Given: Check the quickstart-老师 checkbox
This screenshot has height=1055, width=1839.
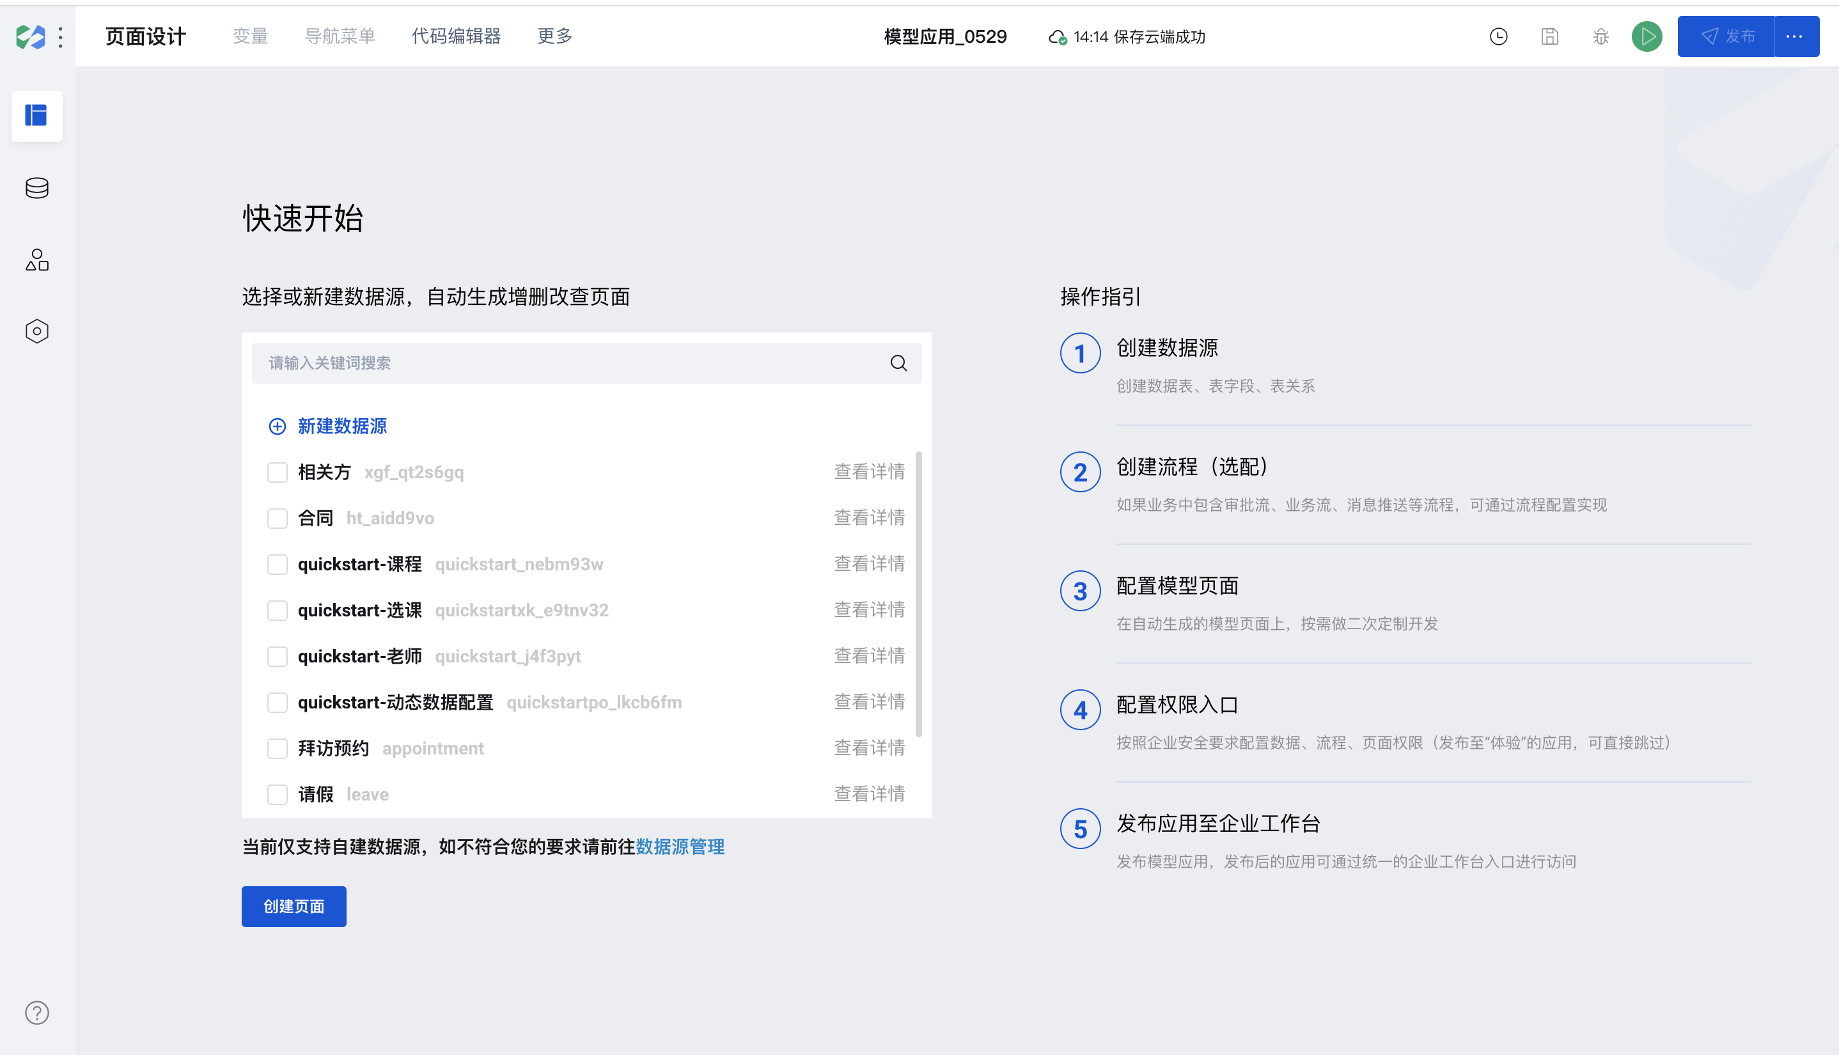Looking at the screenshot, I should click(278, 657).
